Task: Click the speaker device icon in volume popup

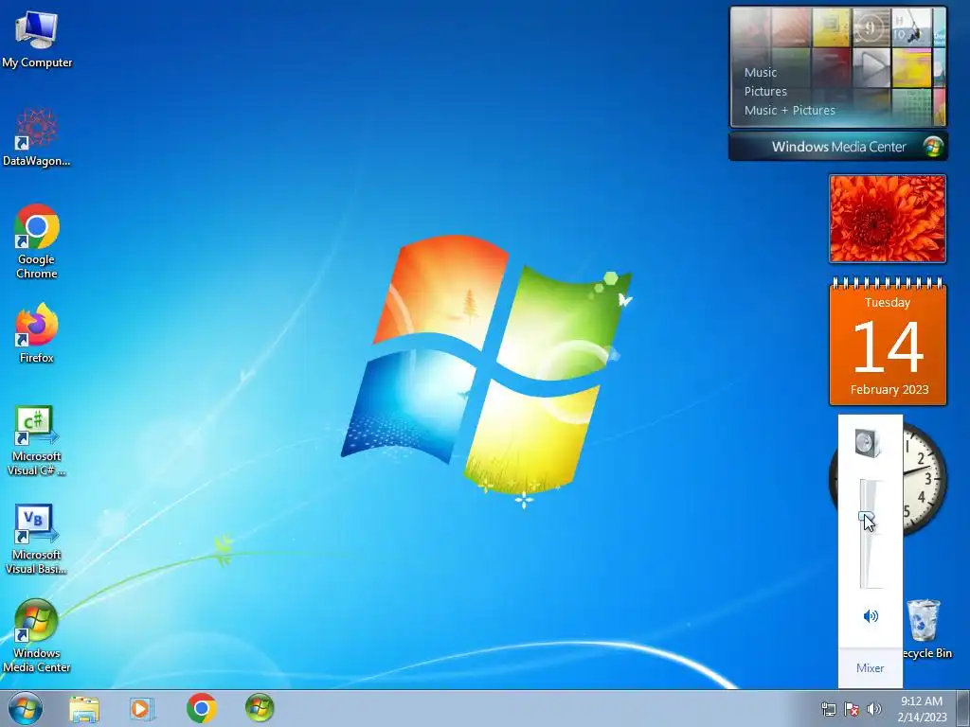Action: tap(868, 443)
